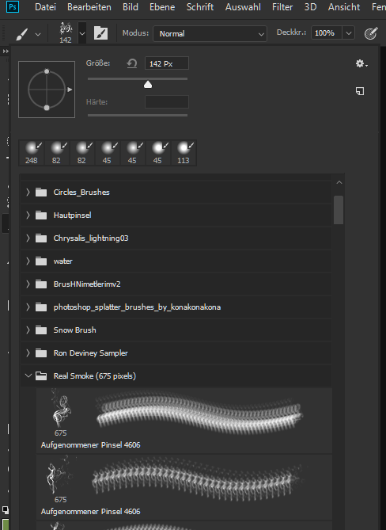Select the Brush tool preset icon

[x=22, y=33]
